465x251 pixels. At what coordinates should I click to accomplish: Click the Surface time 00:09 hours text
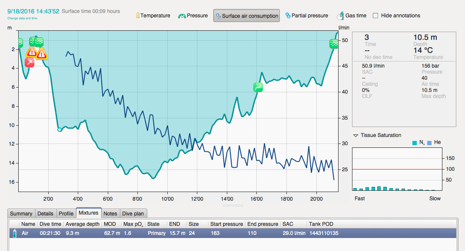(91, 11)
